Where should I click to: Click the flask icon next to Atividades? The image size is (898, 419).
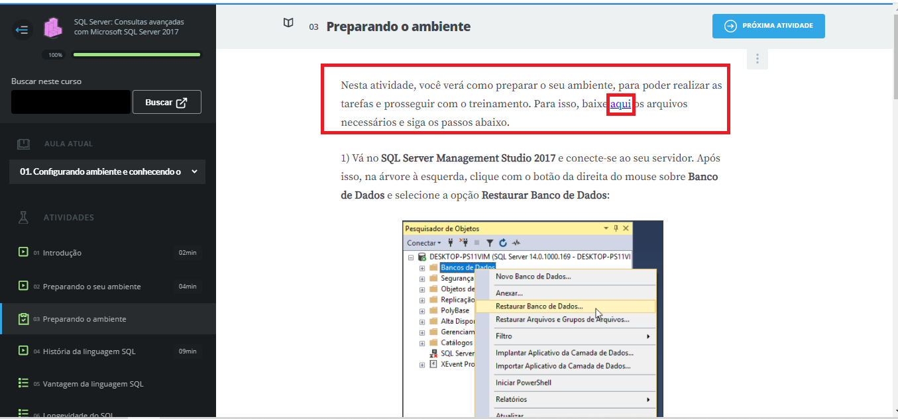pyautogui.click(x=24, y=217)
